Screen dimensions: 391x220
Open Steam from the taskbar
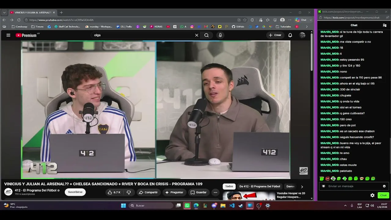pos(241,206)
